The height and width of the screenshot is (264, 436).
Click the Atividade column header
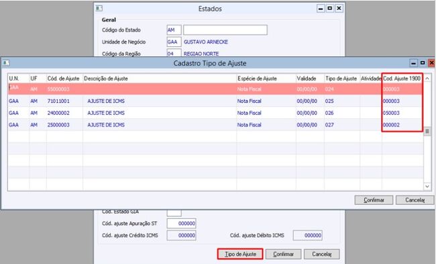pyautogui.click(x=371, y=79)
